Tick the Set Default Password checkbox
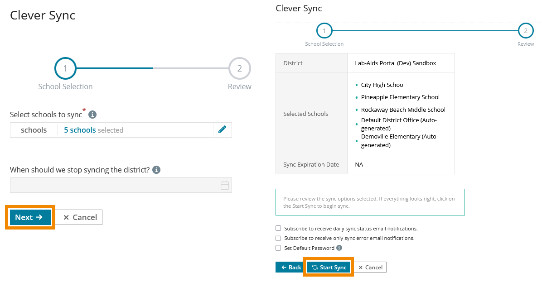 (x=278, y=248)
